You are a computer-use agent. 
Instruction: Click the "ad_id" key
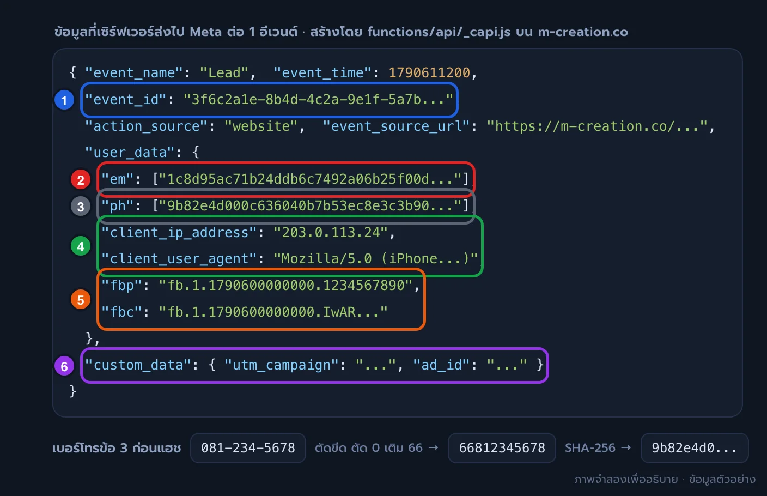tap(441, 365)
